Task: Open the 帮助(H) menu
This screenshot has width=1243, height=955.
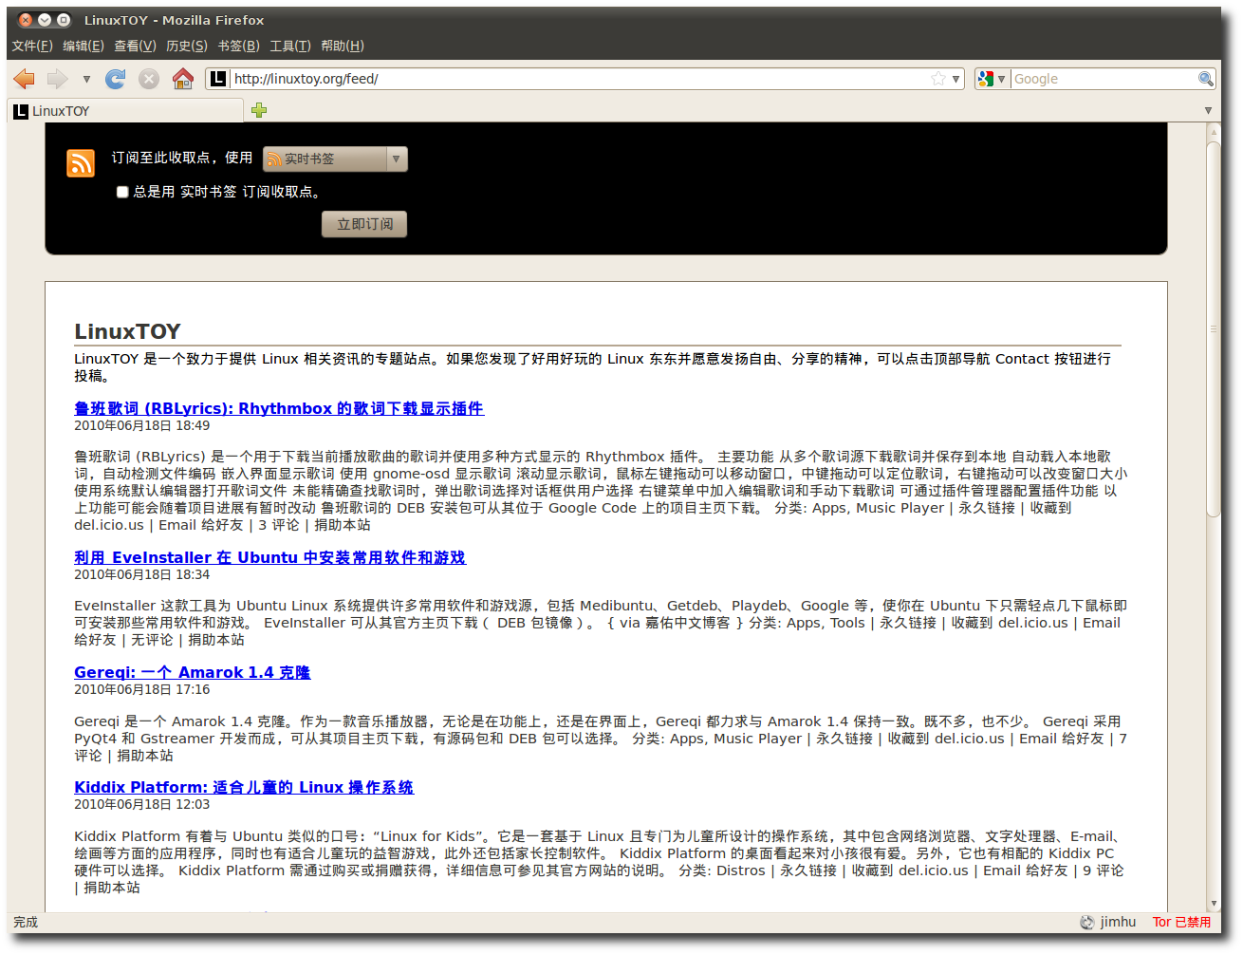Action: (343, 46)
